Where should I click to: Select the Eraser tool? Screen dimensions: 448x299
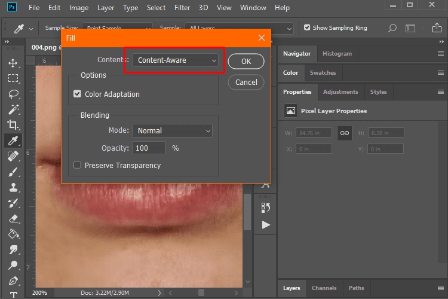(x=13, y=218)
